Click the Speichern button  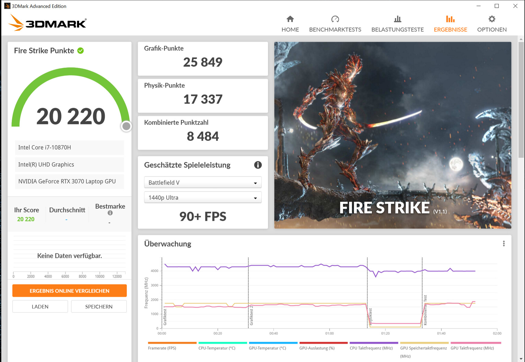click(99, 306)
